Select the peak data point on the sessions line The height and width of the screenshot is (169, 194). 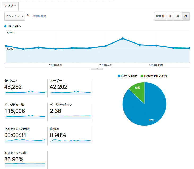point(123,38)
